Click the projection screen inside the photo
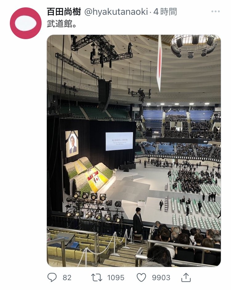 pos(119,141)
